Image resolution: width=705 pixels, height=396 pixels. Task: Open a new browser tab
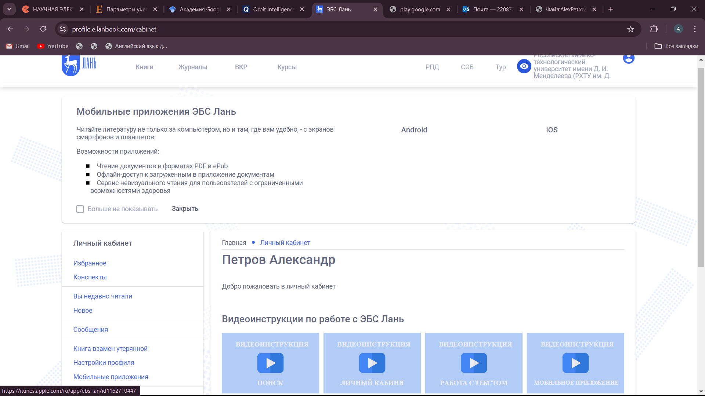(611, 9)
